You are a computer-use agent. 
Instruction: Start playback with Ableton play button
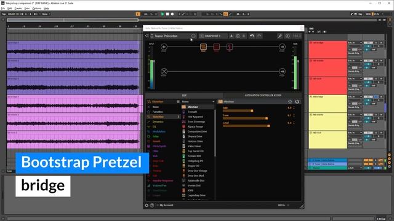[163, 14]
